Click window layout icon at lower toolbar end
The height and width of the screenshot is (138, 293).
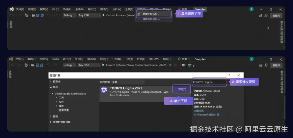tap(190, 65)
